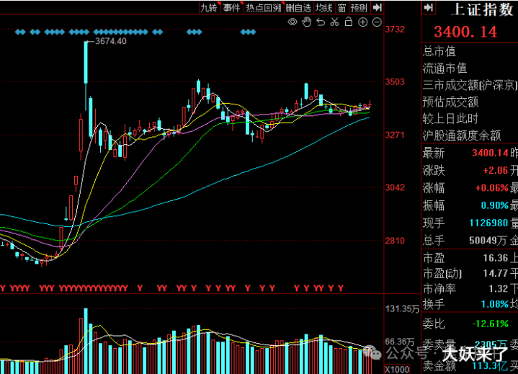The height and width of the screenshot is (374, 518).
Task: Zoom in with the plus circle icon
Action: pos(362,22)
